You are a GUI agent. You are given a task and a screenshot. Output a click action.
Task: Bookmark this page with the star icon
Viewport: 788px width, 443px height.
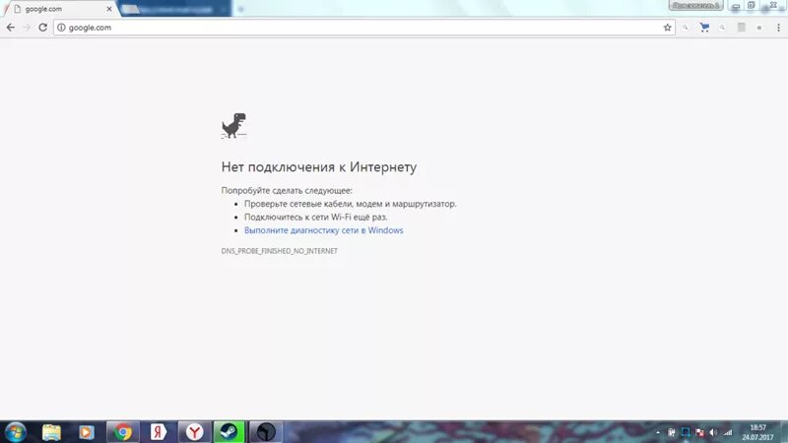(667, 28)
